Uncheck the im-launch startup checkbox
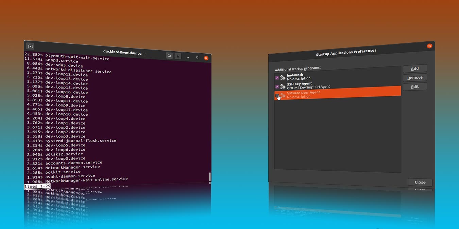459x229 pixels. click(277, 77)
